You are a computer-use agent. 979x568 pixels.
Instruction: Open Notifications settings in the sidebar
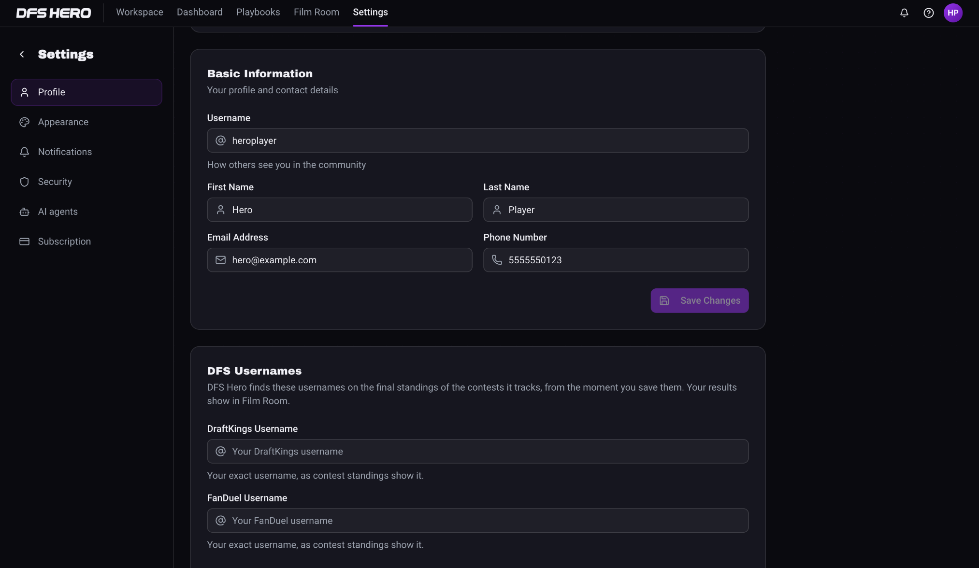(86, 152)
